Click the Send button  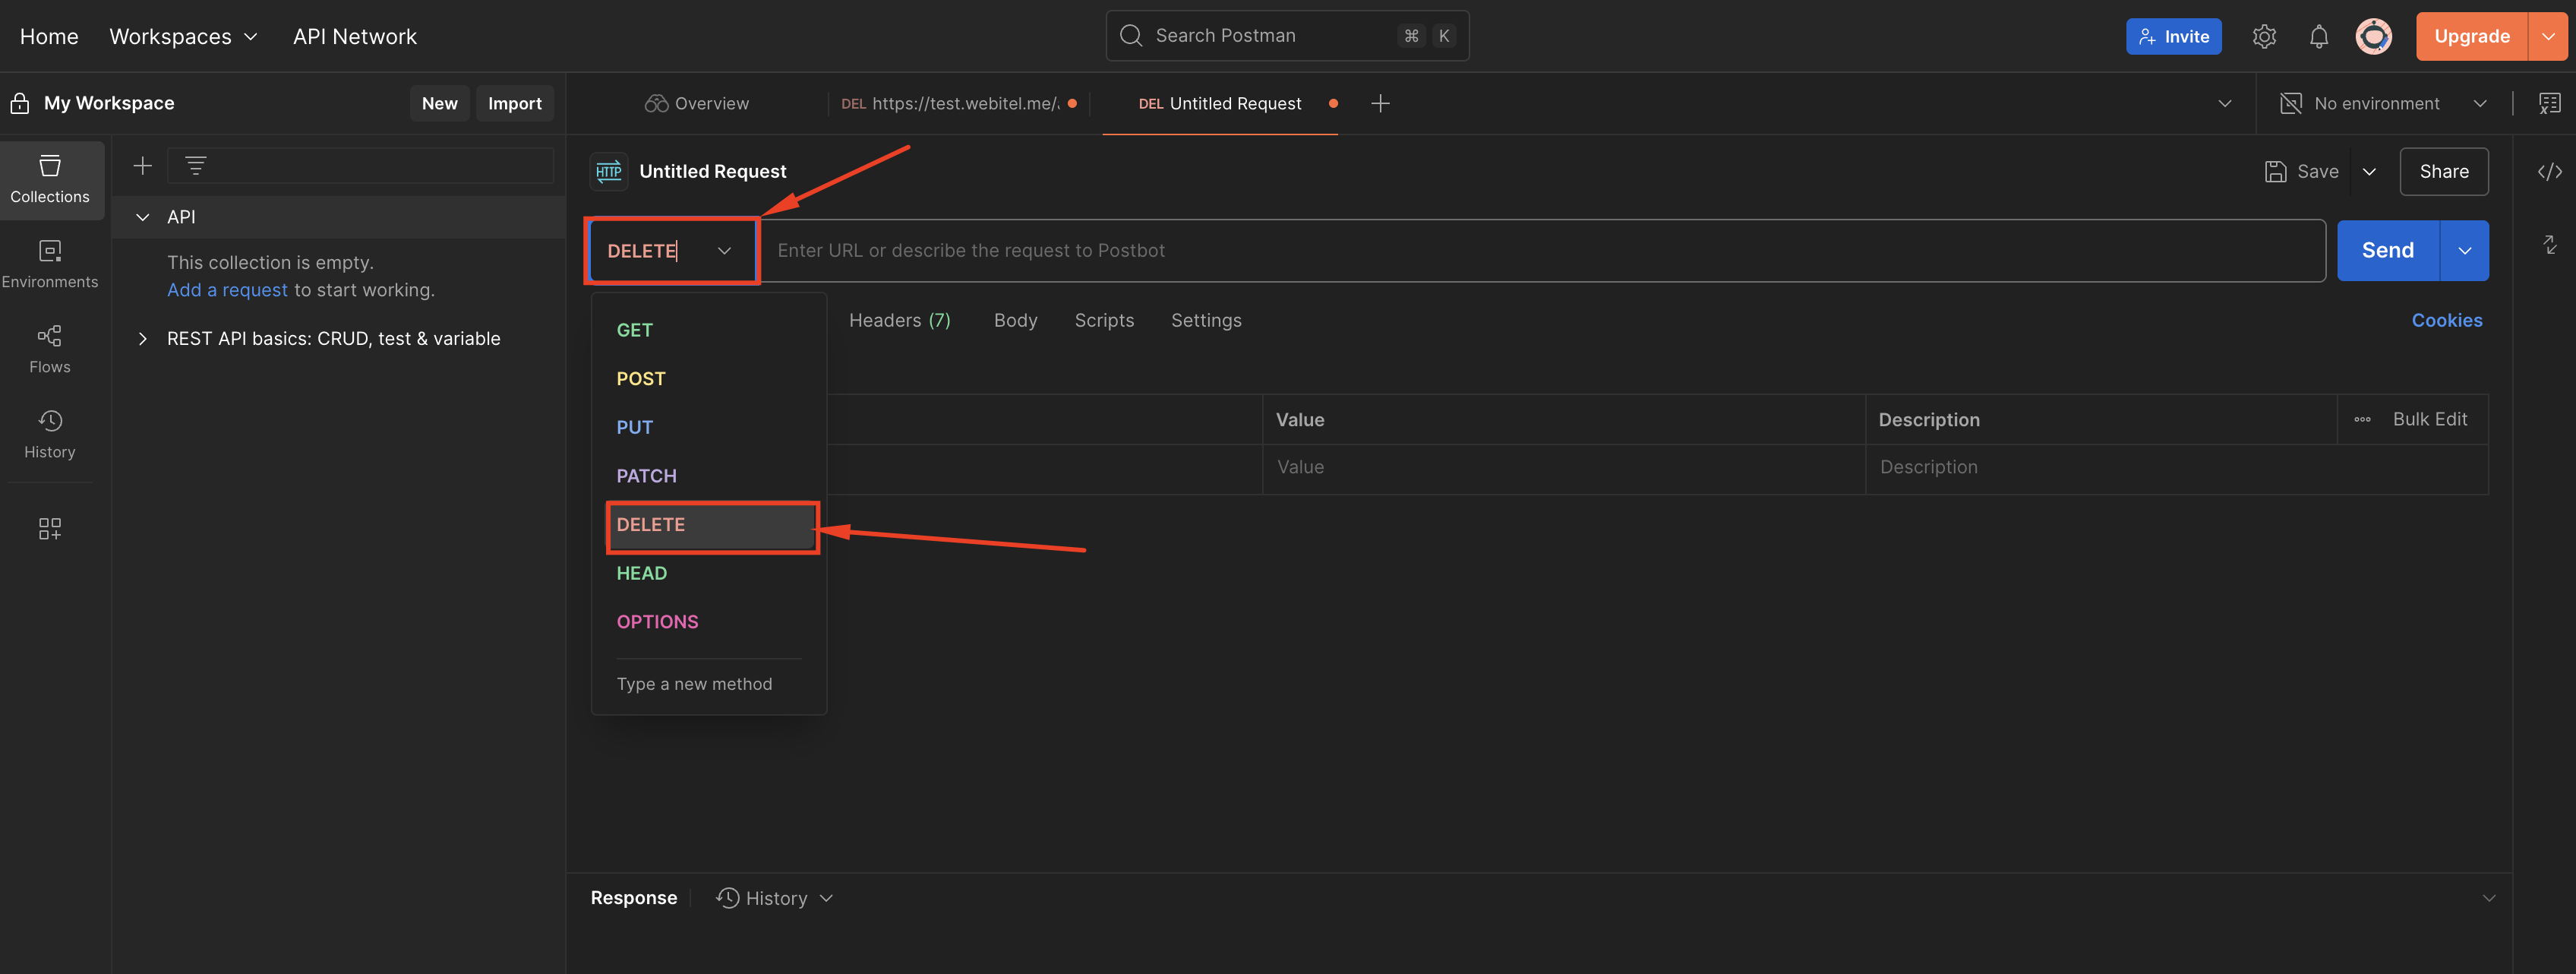point(2388,251)
